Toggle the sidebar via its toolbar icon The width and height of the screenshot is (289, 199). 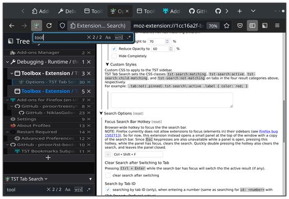pyautogui.click(x=252, y=26)
